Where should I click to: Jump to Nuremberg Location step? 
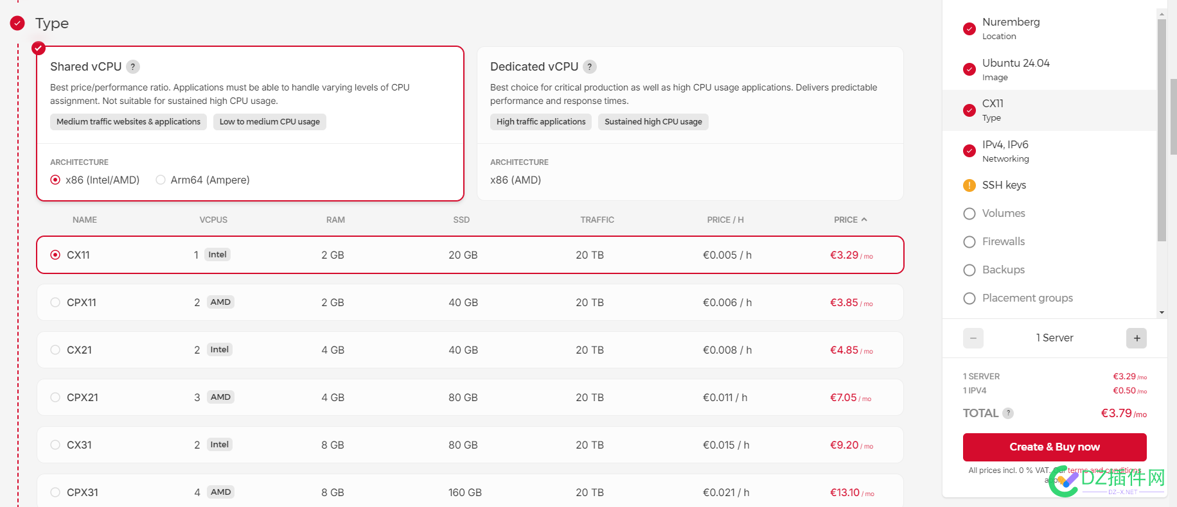[x=1049, y=28]
